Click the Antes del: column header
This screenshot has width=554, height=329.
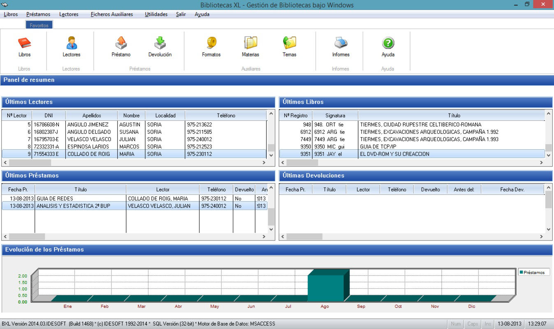(464, 190)
